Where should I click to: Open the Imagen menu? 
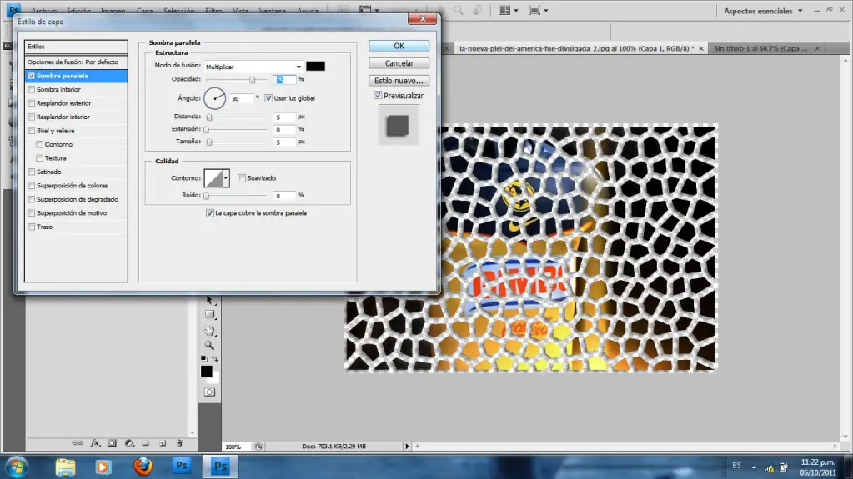113,11
